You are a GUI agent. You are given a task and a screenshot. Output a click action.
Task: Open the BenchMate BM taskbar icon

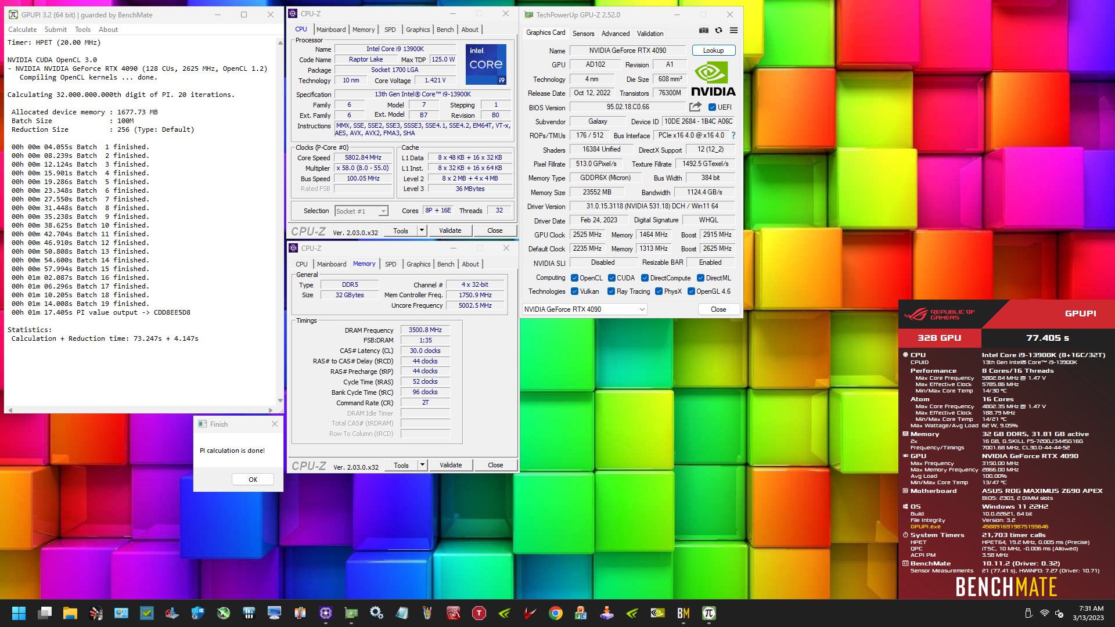coord(684,613)
